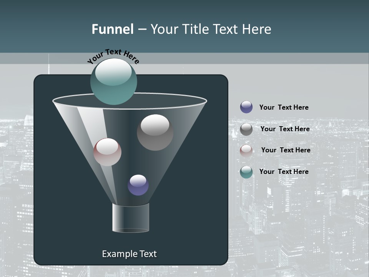The height and width of the screenshot is (277, 369).
Task: Select legend text beside the purple bullet
Action: 284,107
